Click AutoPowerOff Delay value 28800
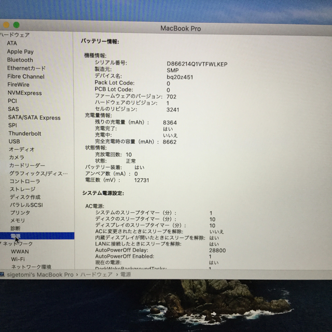332x332 pixels. (x=217, y=251)
